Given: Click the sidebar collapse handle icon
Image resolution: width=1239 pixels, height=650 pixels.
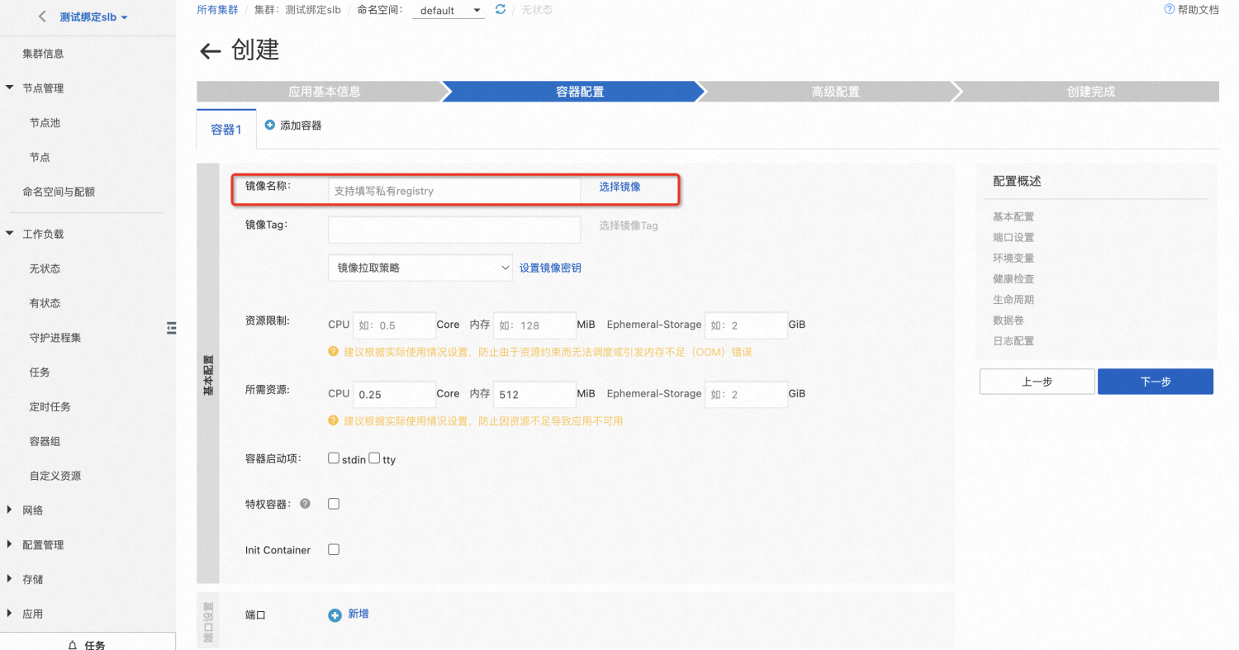Looking at the screenshot, I should [x=172, y=329].
